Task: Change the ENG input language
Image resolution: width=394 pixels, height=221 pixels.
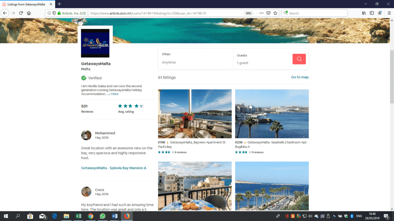Action: (359, 216)
